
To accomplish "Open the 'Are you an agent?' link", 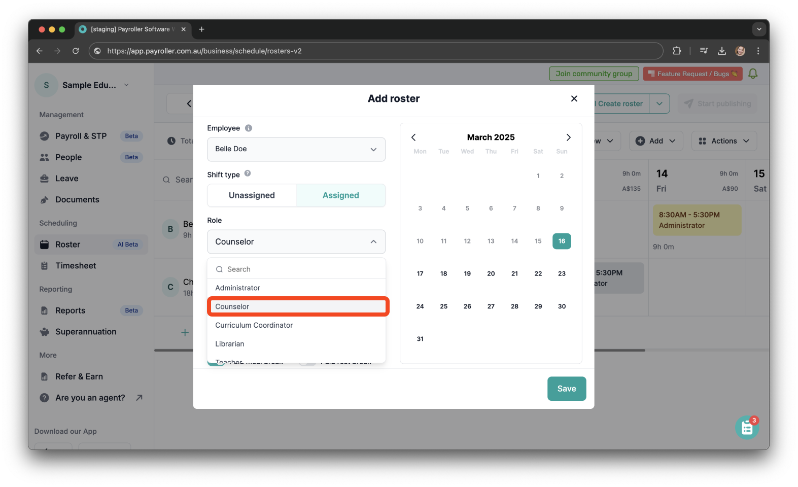I will click(x=90, y=398).
